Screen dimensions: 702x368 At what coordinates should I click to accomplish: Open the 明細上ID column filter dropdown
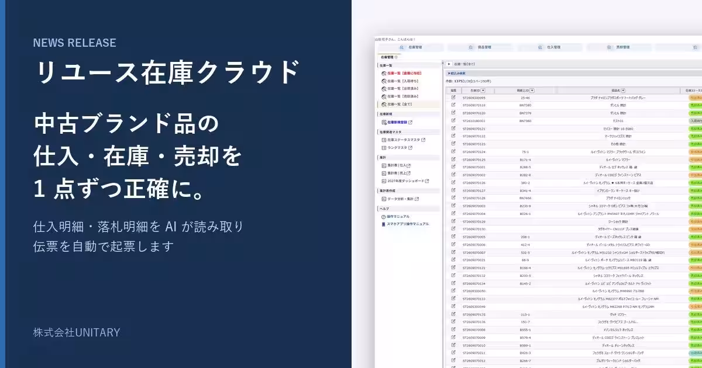pos(531,91)
